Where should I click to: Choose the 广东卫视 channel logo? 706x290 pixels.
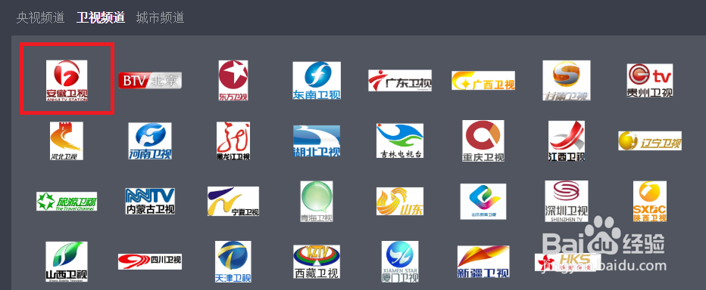tap(400, 80)
